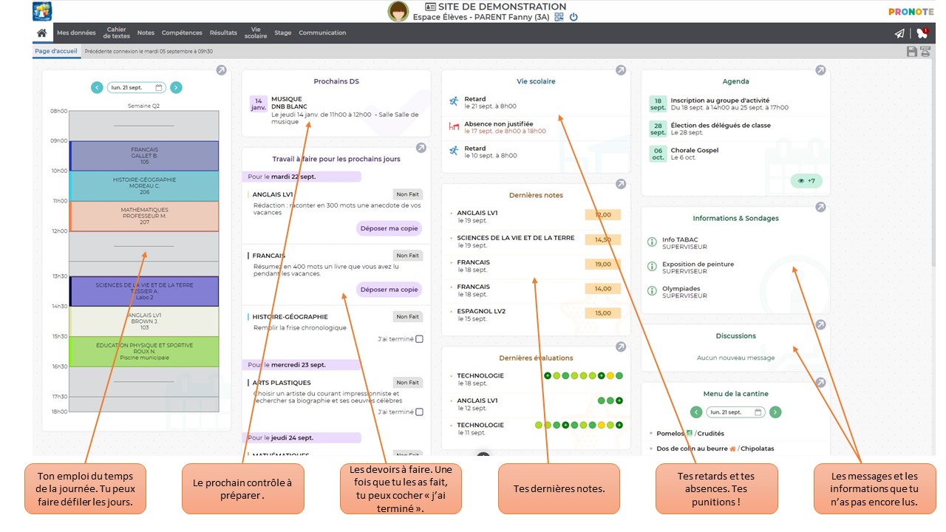Click the home icon in navigation bar
The height and width of the screenshot is (532, 946).
click(x=42, y=33)
